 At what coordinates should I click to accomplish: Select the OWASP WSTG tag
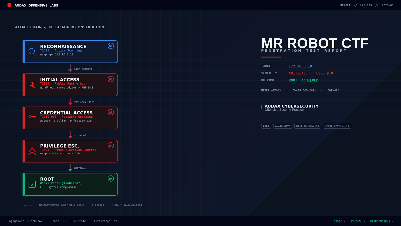coord(283,126)
